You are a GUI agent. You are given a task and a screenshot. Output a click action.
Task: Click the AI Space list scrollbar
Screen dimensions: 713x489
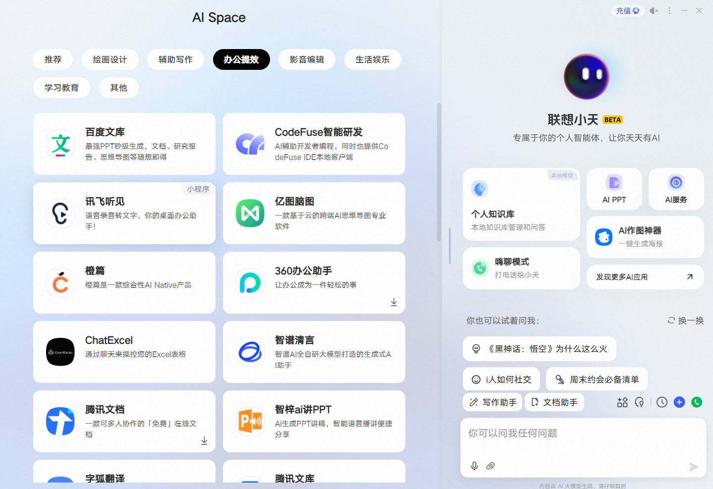(439, 172)
